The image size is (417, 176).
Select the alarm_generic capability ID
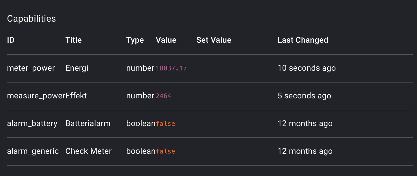pyautogui.click(x=33, y=151)
